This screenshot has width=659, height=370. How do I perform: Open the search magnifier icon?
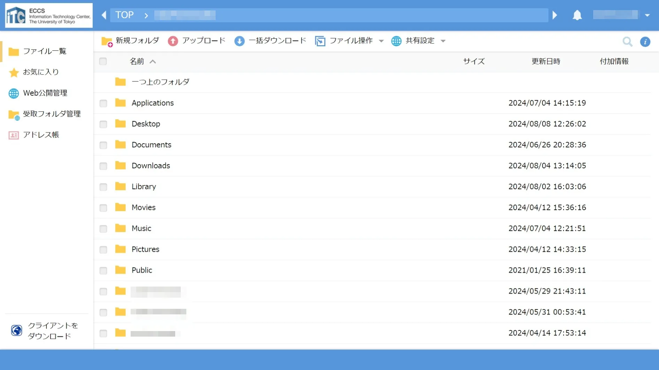(x=627, y=41)
